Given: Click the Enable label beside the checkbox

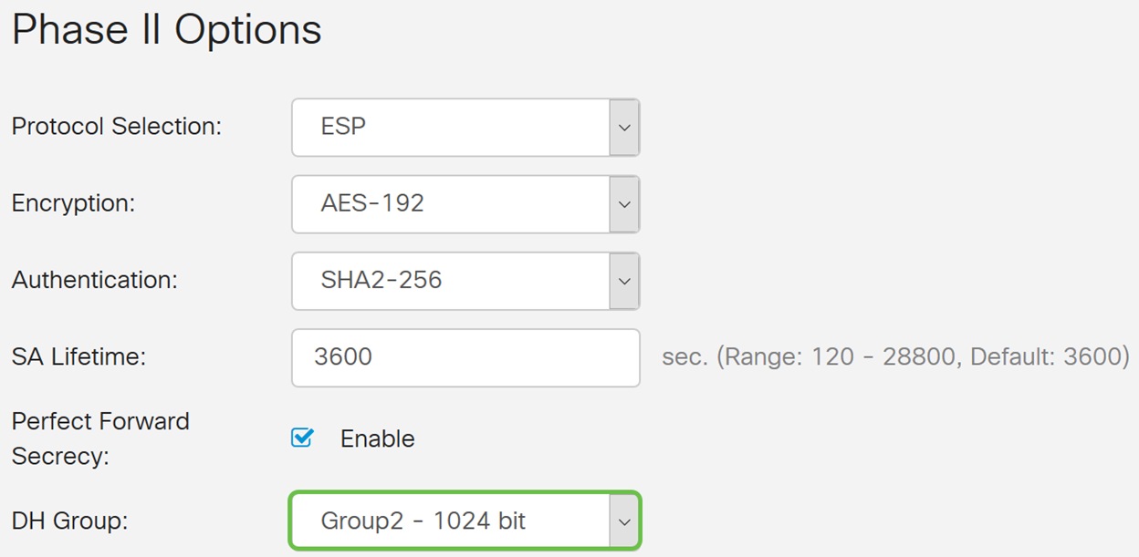Looking at the screenshot, I should [377, 438].
